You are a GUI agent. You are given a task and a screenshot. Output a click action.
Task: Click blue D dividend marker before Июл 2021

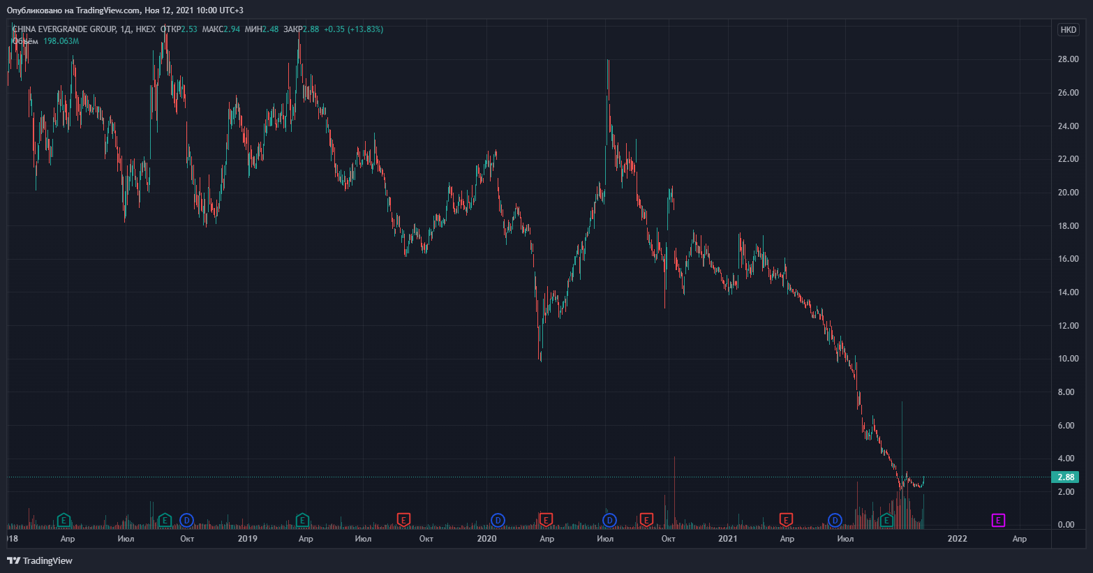point(835,520)
